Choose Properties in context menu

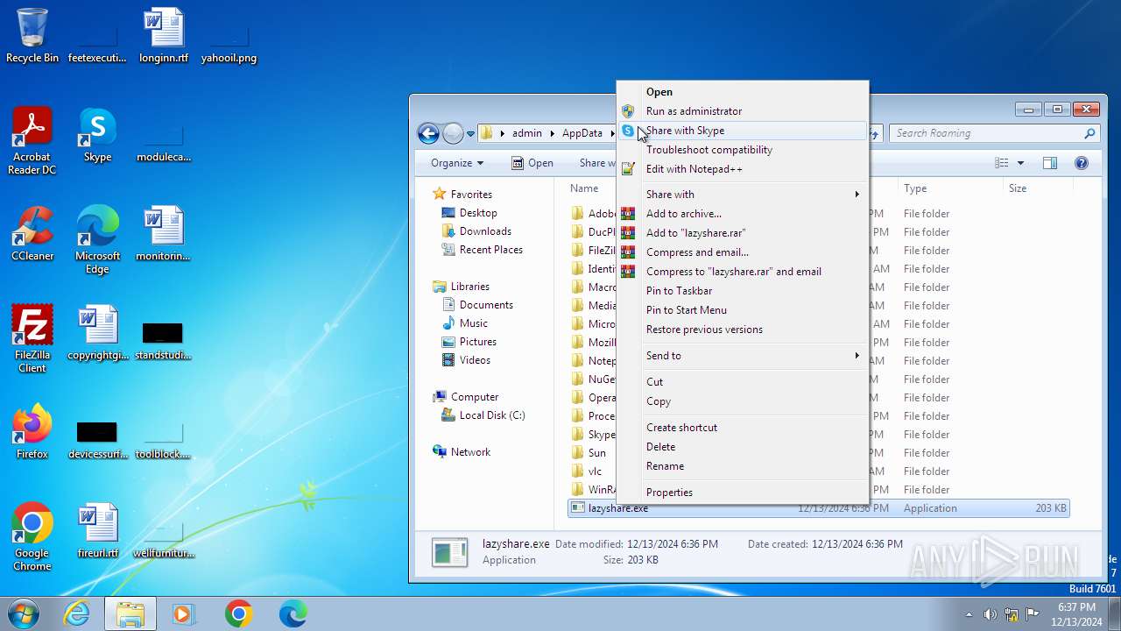(743, 493)
